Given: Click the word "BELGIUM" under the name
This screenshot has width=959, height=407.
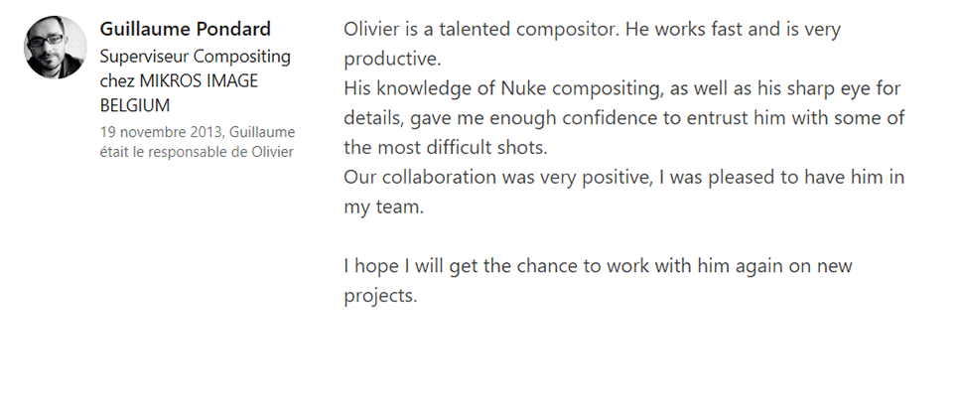Looking at the screenshot, I should [135, 105].
